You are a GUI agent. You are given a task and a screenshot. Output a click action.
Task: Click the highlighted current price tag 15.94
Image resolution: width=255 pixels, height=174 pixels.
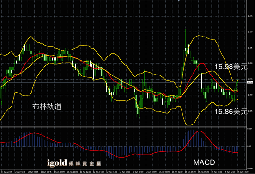(x=250, y=82)
